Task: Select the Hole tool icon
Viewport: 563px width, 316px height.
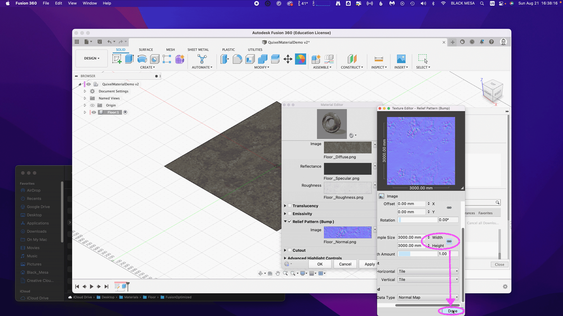Action: [154, 59]
